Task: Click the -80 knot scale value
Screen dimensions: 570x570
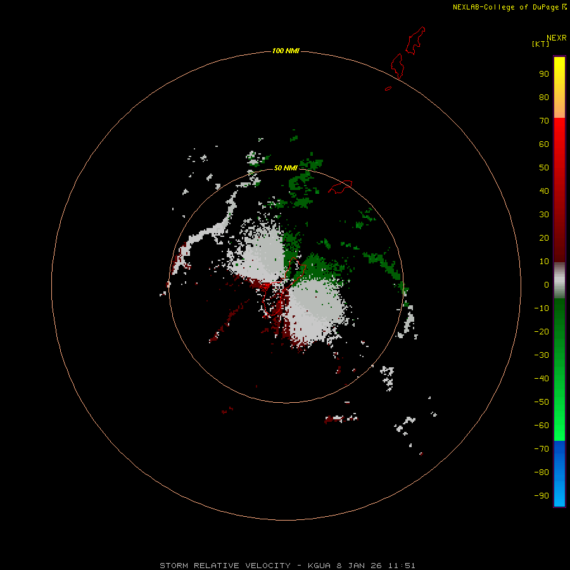Action: (x=541, y=472)
